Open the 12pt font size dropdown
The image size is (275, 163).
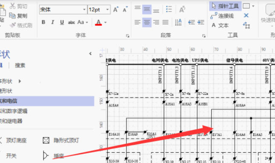[x=99, y=9]
